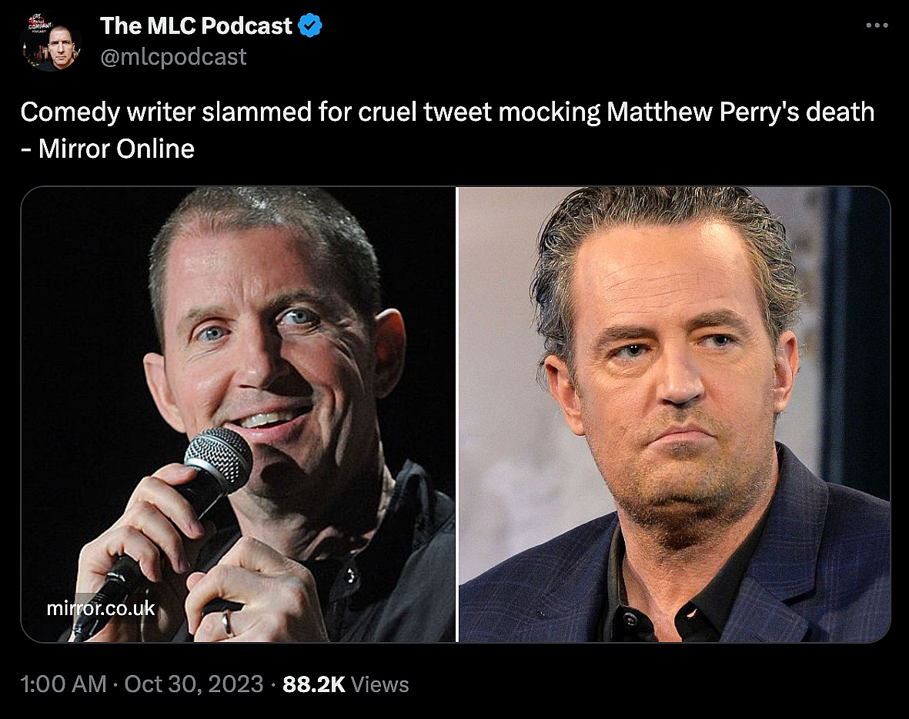Open right photo of man in navy blazer

pyautogui.click(x=674, y=414)
